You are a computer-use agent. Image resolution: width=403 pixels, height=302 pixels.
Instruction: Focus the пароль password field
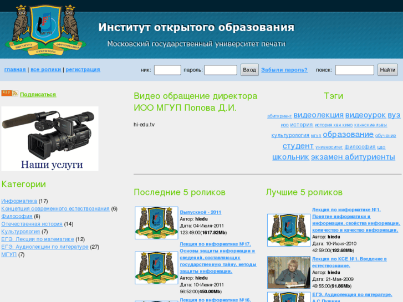[x=221, y=70]
